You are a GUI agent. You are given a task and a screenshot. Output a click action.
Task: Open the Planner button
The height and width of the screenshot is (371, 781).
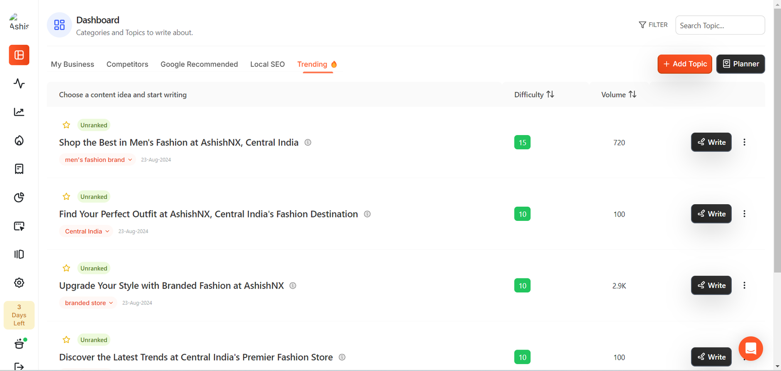tap(740, 64)
